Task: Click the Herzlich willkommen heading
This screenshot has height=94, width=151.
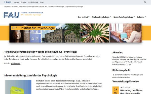Action: click(40, 52)
